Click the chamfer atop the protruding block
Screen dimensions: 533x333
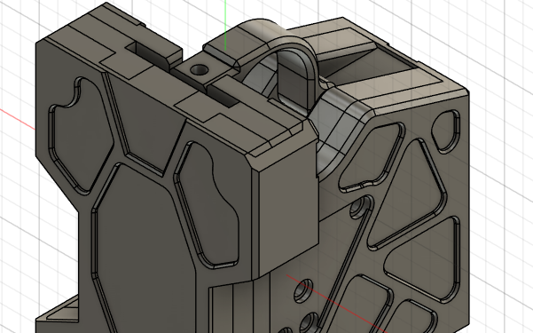[281, 153]
